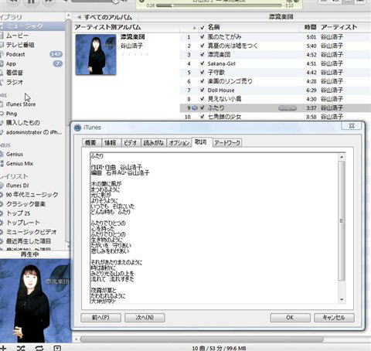Viewport: 371px width, 351px height.
Task: Uncheck track 7 Doll House
Action: click(x=203, y=90)
